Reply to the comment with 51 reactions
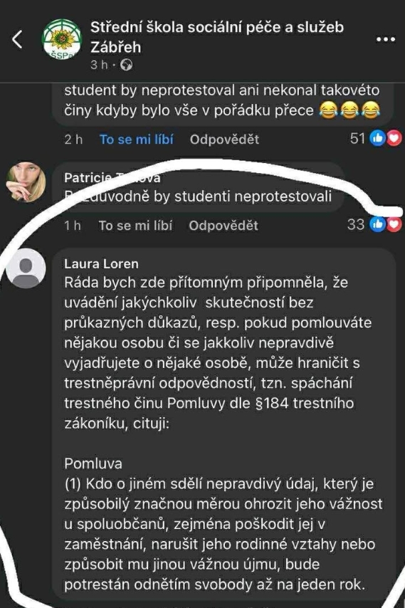Image resolution: width=405 pixels, height=608 pixels. tap(224, 140)
